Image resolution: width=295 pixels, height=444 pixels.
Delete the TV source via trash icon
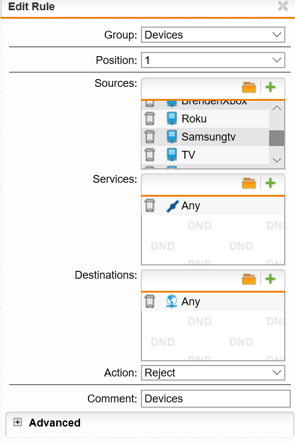pyautogui.click(x=150, y=155)
